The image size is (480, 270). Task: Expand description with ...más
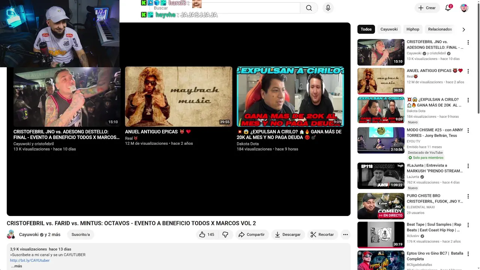16,266
